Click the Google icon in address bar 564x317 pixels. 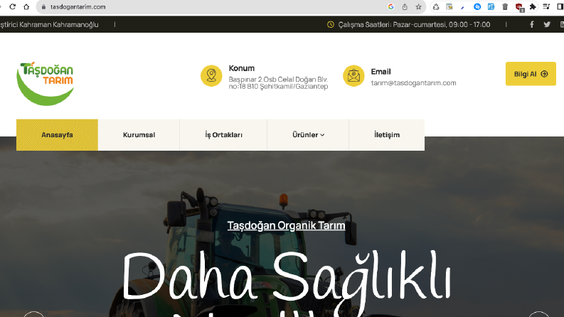point(391,6)
